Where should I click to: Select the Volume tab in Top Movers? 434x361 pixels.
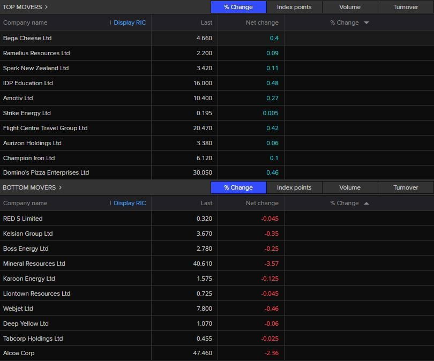pos(350,7)
